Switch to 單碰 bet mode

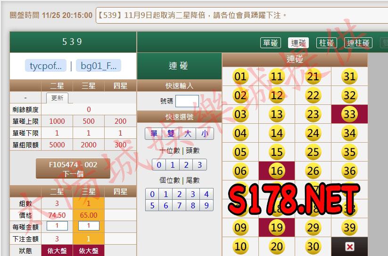tap(271, 43)
